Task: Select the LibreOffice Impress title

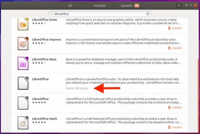Action: 47,39
